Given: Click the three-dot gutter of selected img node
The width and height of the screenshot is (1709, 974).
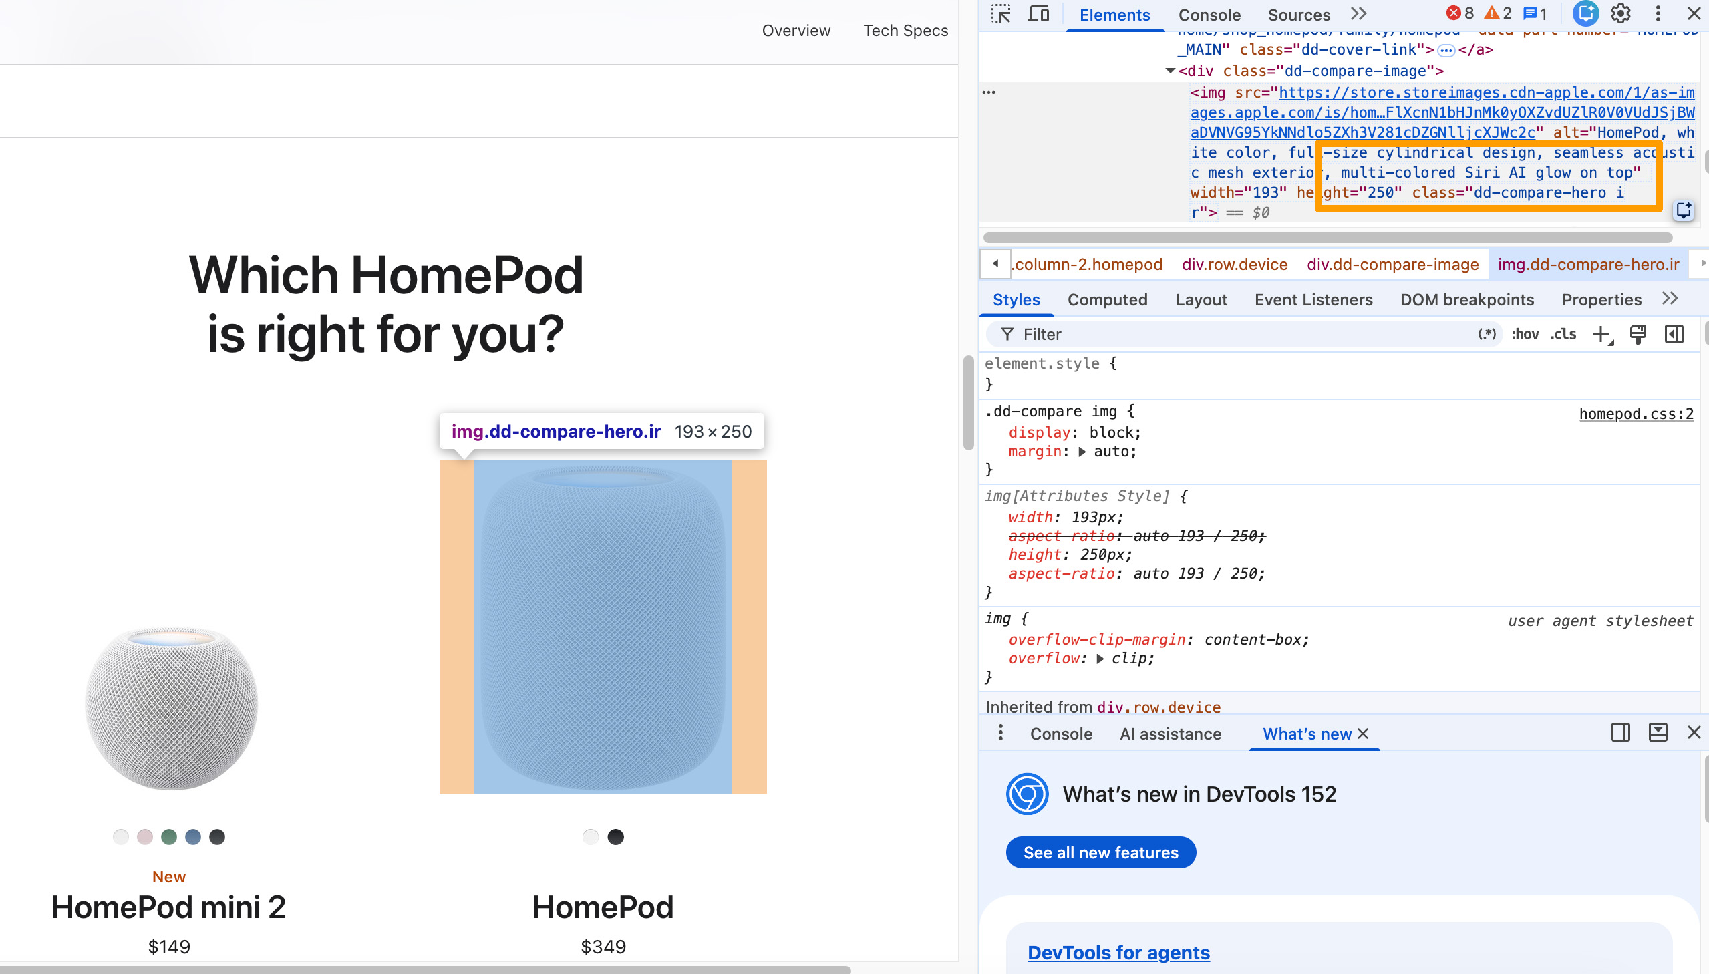Looking at the screenshot, I should (989, 92).
